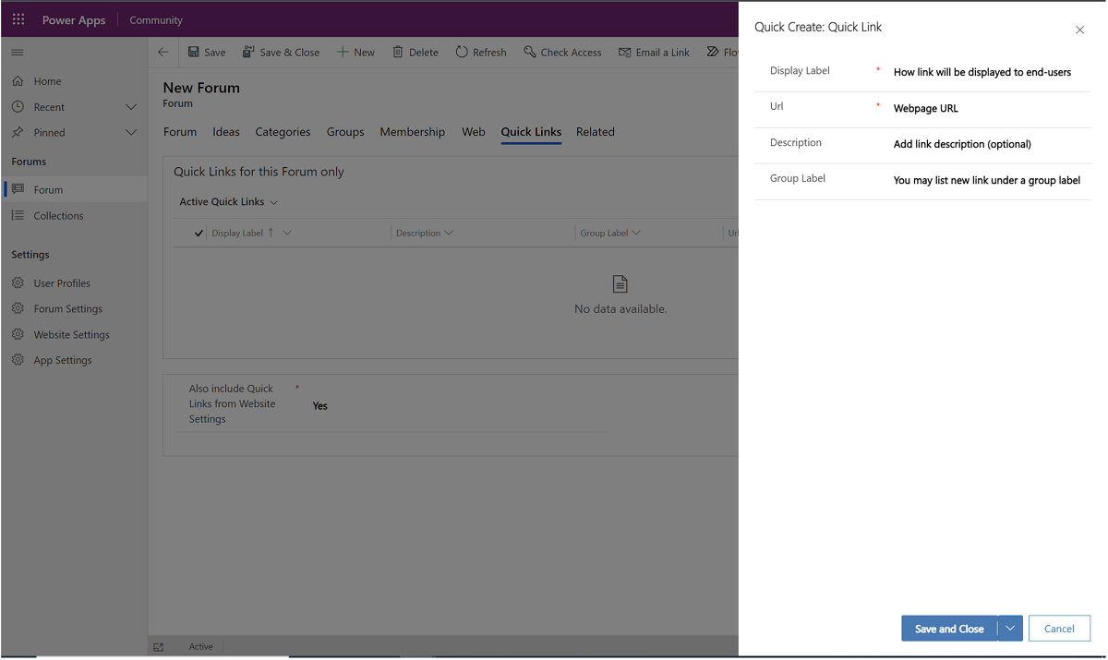The image size is (1108, 660).
Task: Click the No data available message
Action: tap(620, 309)
